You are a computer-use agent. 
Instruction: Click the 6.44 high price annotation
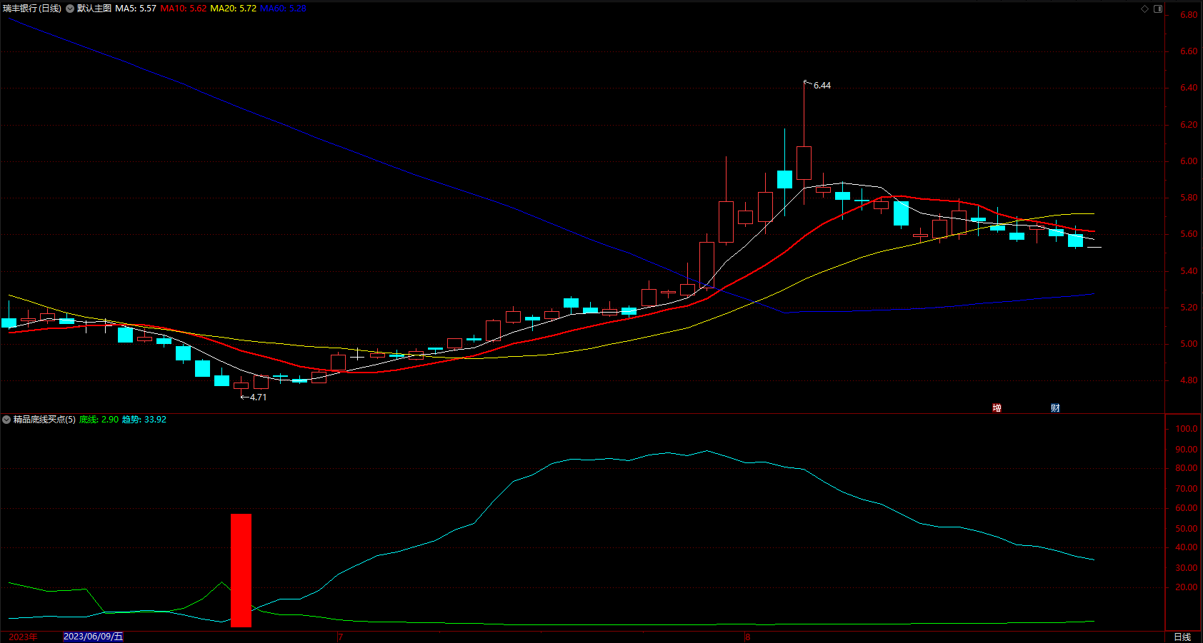tap(822, 86)
